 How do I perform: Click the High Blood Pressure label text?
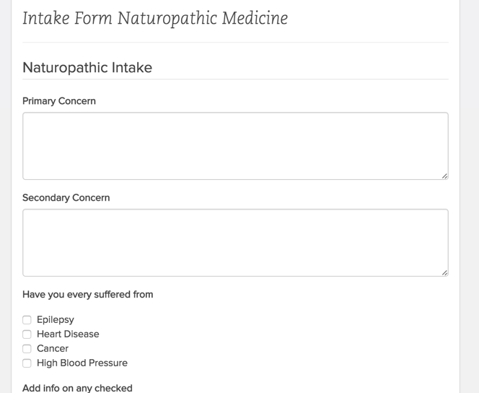click(82, 363)
